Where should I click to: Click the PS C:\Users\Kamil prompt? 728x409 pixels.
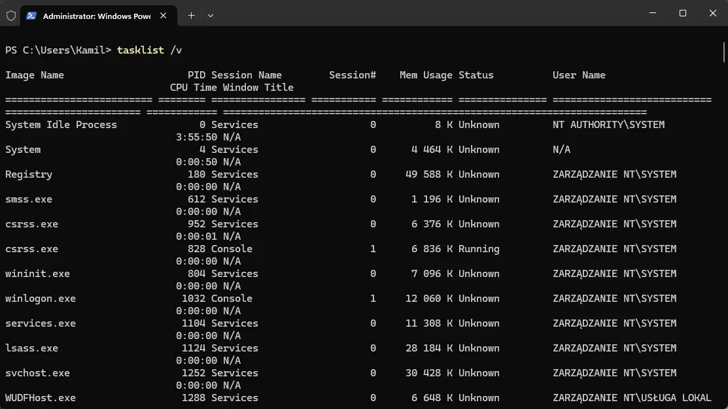[x=58, y=50]
